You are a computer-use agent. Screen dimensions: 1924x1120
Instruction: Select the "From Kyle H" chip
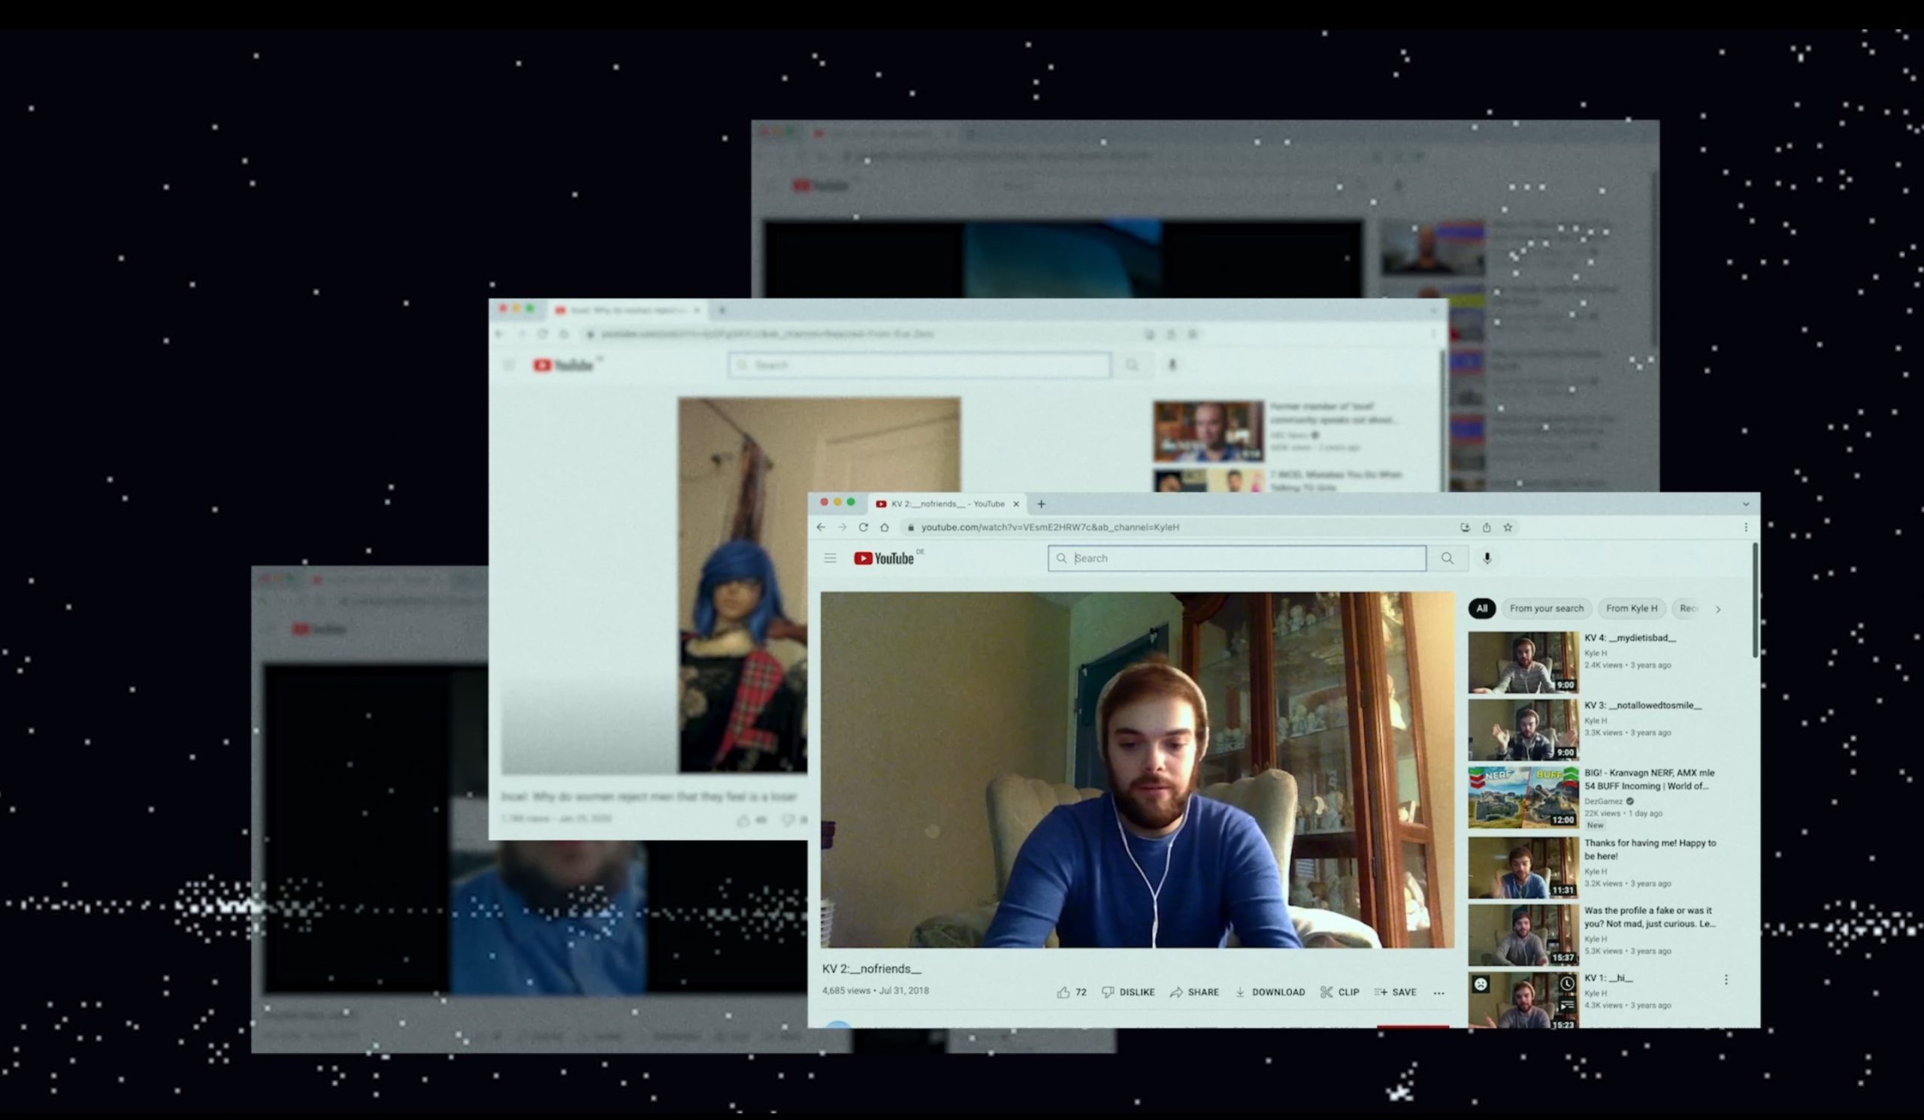1631,608
